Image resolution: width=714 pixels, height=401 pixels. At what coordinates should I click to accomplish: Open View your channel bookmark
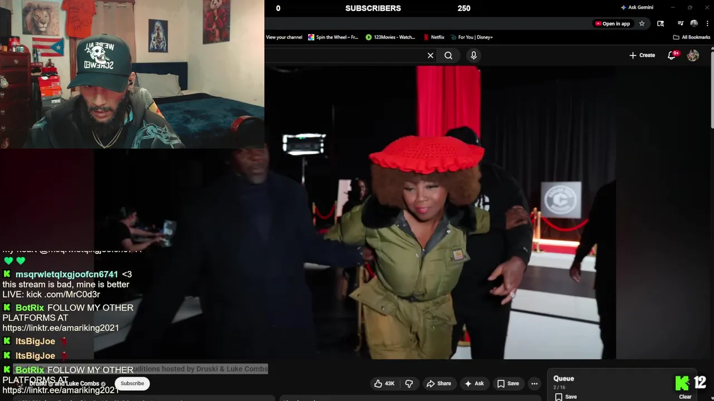click(284, 37)
